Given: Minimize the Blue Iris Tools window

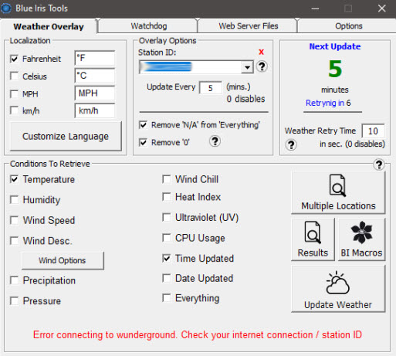Looking at the screenshot, I should 315,8.
